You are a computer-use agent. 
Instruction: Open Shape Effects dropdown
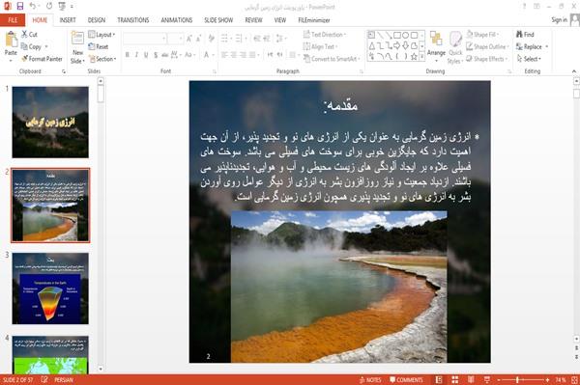(486, 59)
